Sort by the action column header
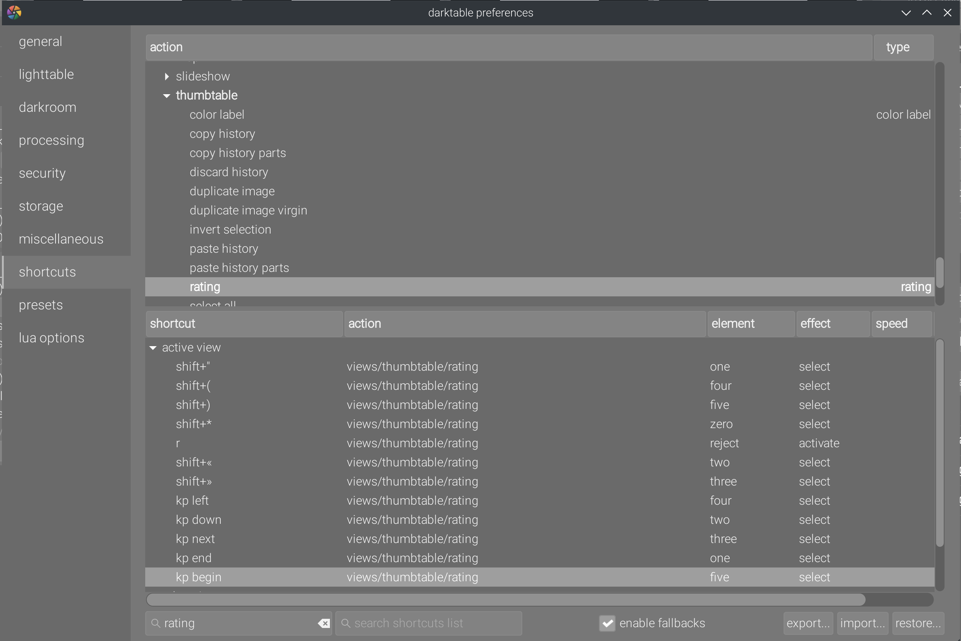Viewport: 961px width, 641px height. click(509, 47)
